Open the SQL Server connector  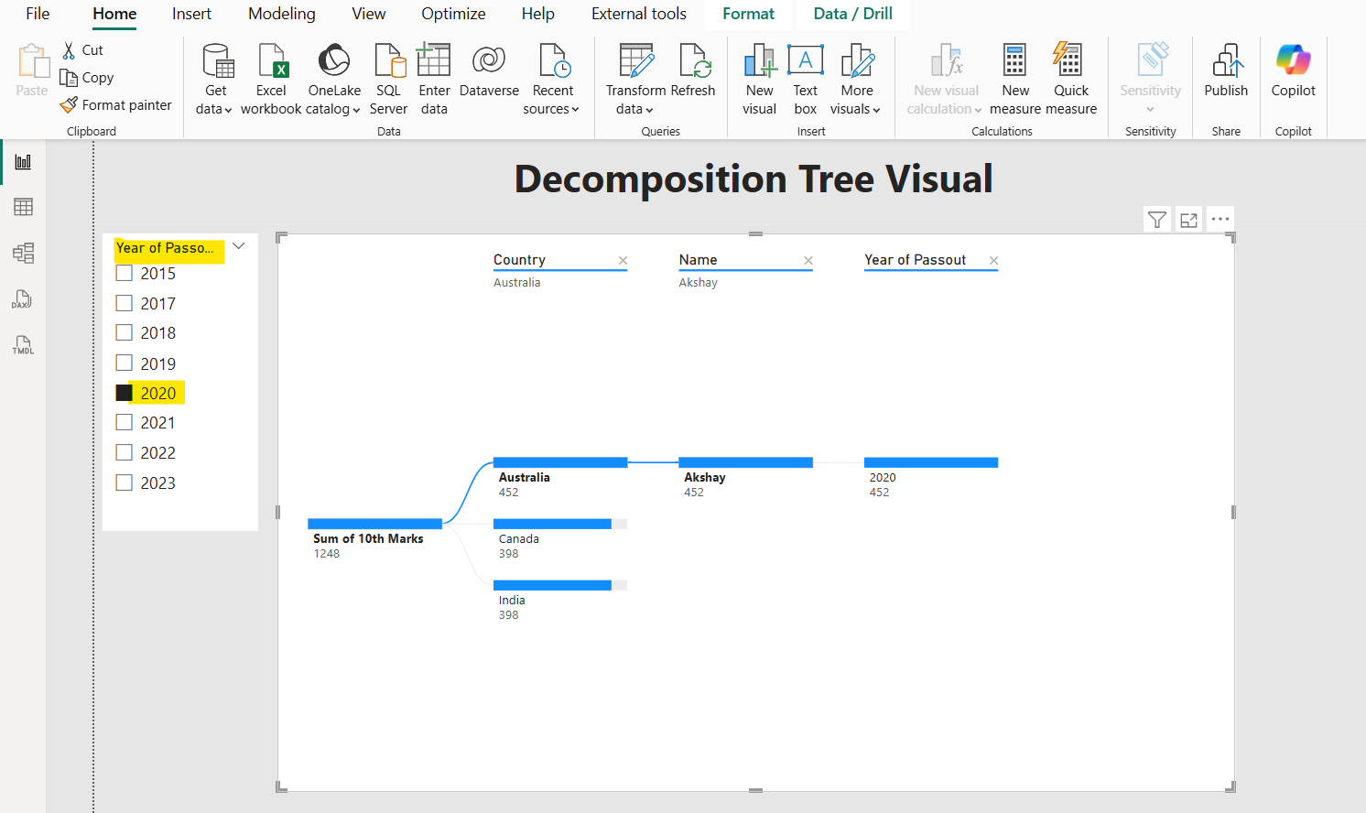coord(388,78)
